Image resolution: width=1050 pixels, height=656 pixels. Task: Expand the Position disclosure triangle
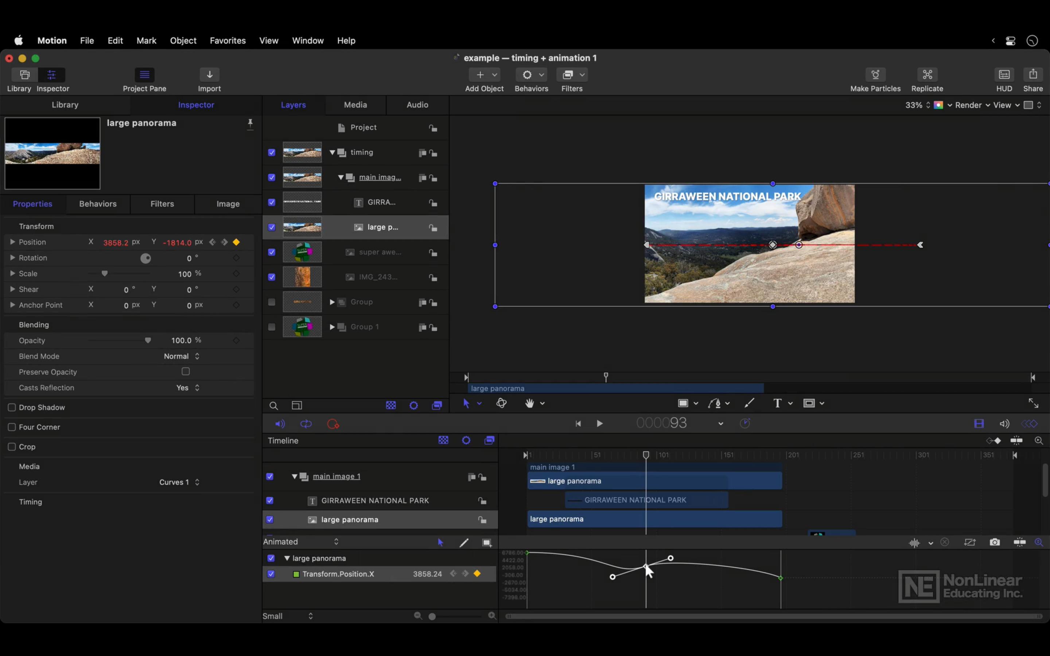tap(12, 242)
